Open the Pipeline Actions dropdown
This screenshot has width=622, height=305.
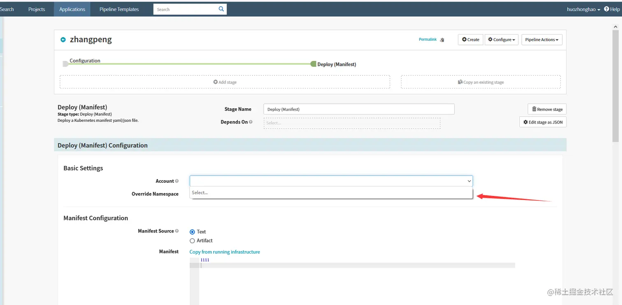542,40
